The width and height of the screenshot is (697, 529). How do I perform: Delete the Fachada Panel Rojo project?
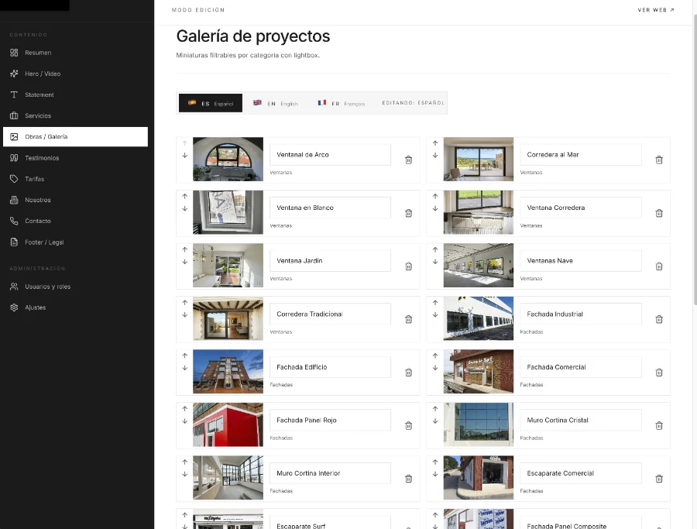408,426
